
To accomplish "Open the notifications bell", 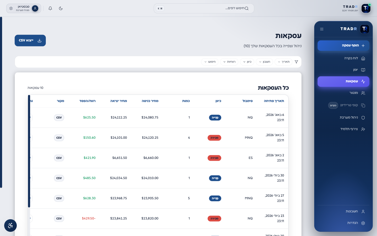I will 50,8.
